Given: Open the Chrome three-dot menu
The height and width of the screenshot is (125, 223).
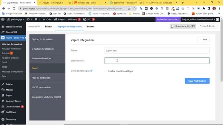Looking at the screenshot, I should click(x=219, y=8).
